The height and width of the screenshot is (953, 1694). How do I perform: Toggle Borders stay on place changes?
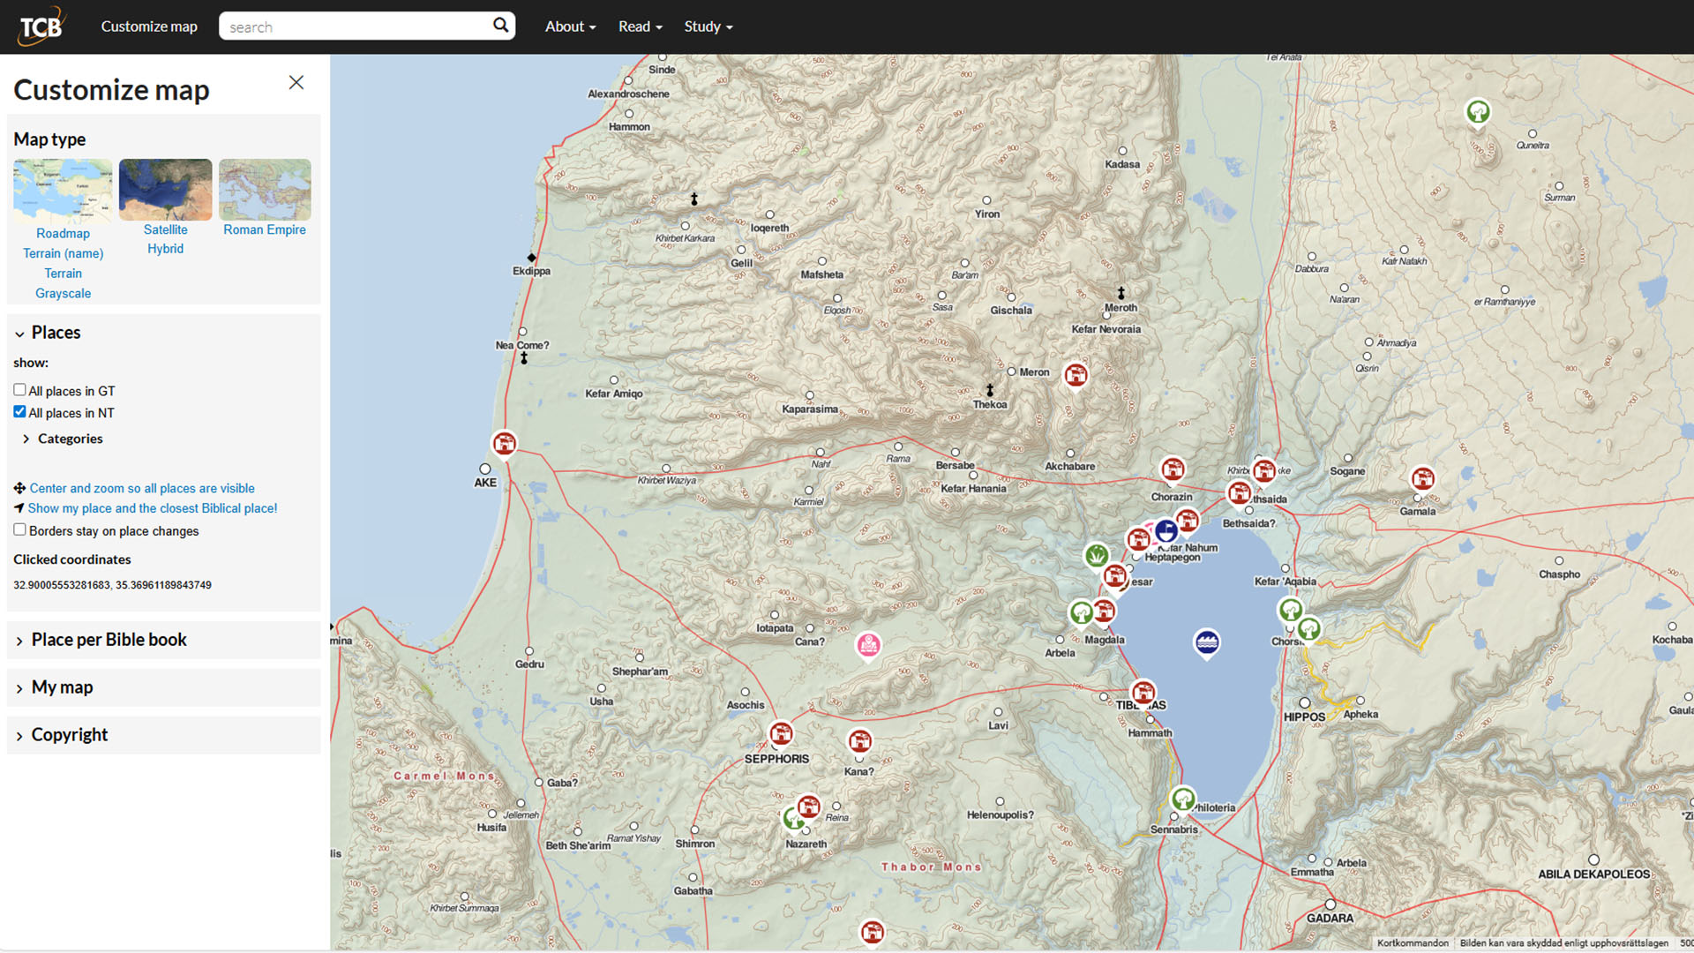coord(19,530)
